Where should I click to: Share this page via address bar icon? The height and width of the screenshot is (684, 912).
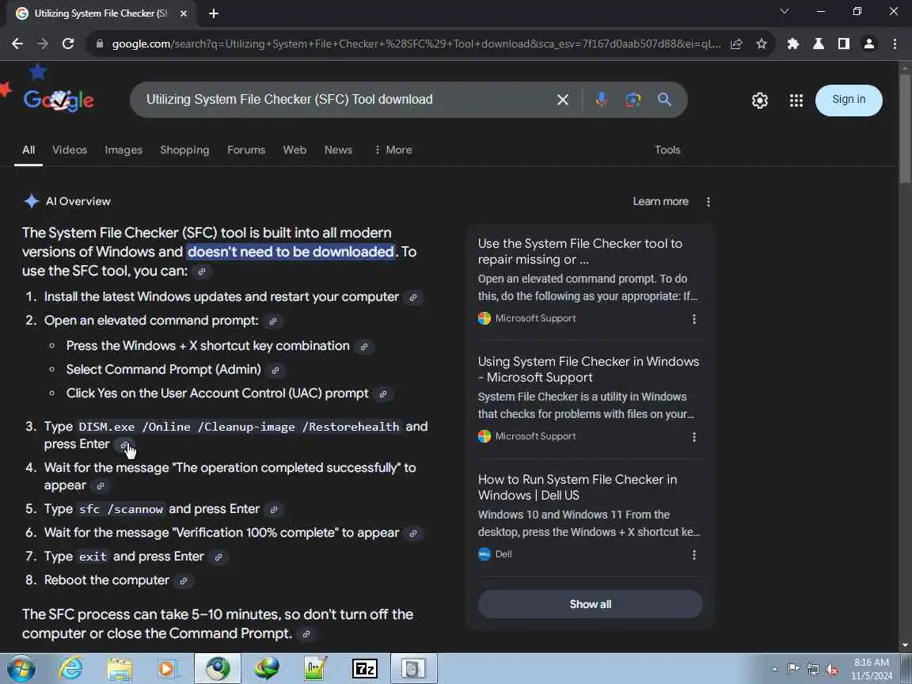(x=736, y=44)
